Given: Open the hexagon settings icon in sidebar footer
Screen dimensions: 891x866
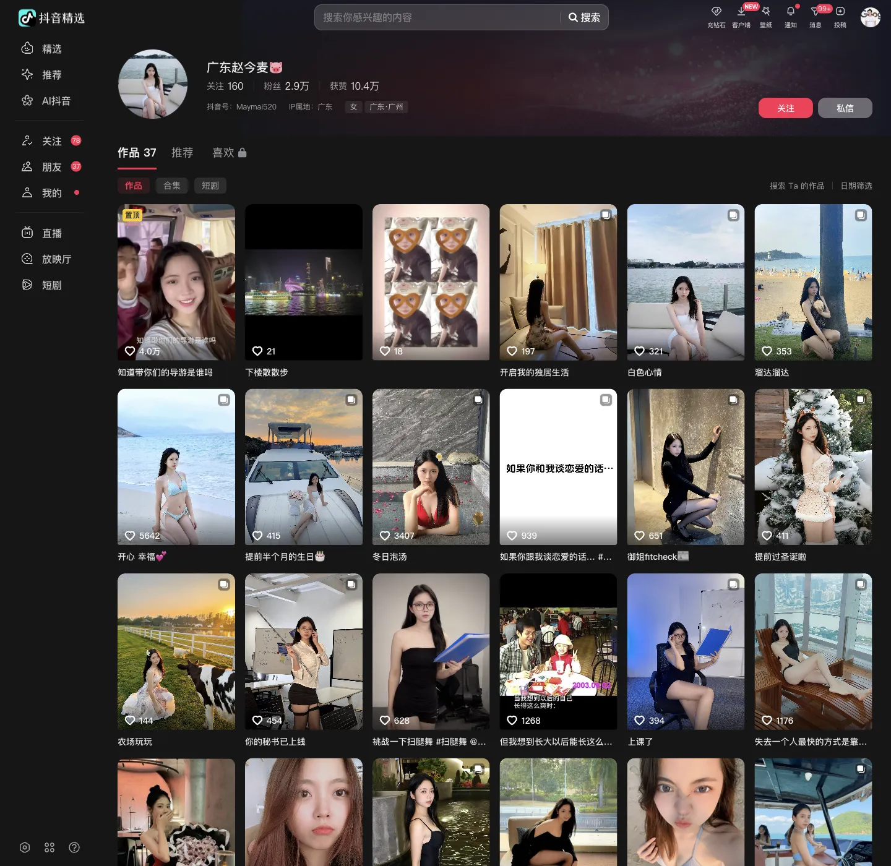Looking at the screenshot, I should pos(25,847).
